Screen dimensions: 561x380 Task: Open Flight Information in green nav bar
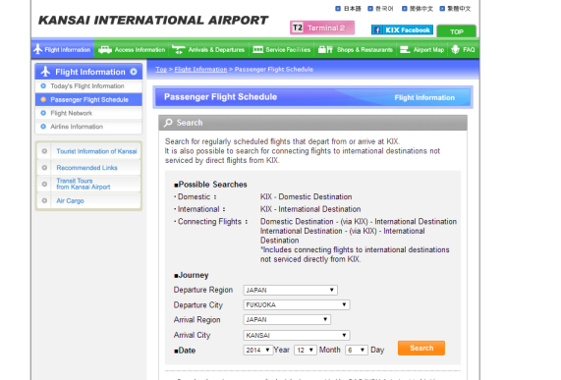tap(63, 49)
